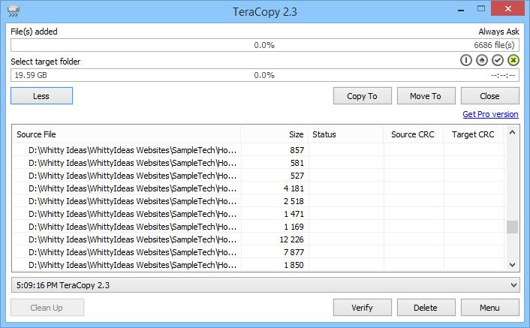Screen dimensions: 530x328
Task: Select the file path in the 857 row
Action: click(x=132, y=150)
